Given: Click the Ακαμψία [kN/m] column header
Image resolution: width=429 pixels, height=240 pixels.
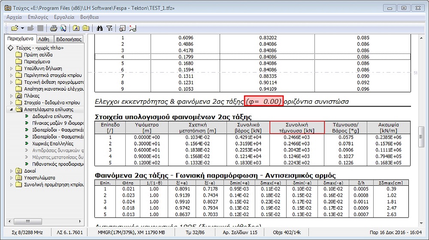Looking at the screenshot, I should [x=388, y=127].
